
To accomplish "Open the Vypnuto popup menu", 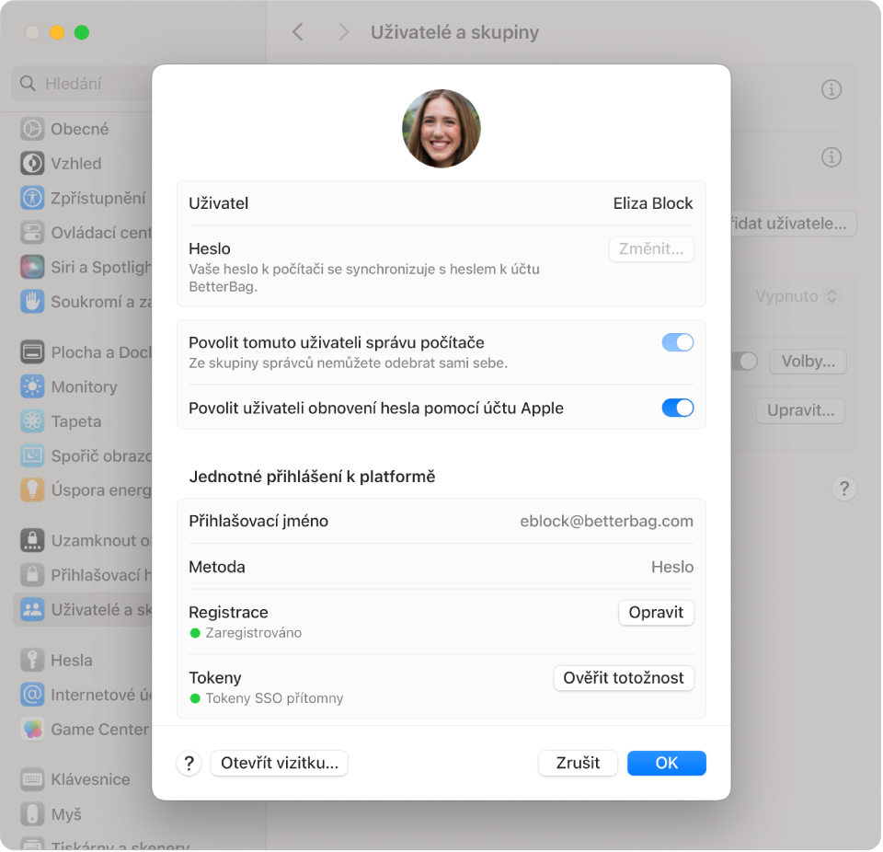I will click(797, 296).
